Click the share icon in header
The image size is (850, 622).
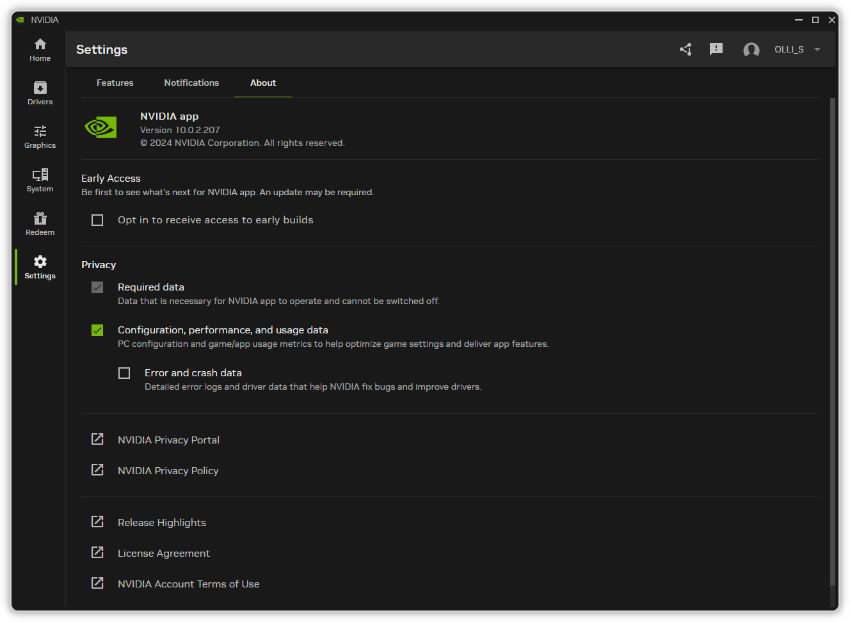coord(686,49)
